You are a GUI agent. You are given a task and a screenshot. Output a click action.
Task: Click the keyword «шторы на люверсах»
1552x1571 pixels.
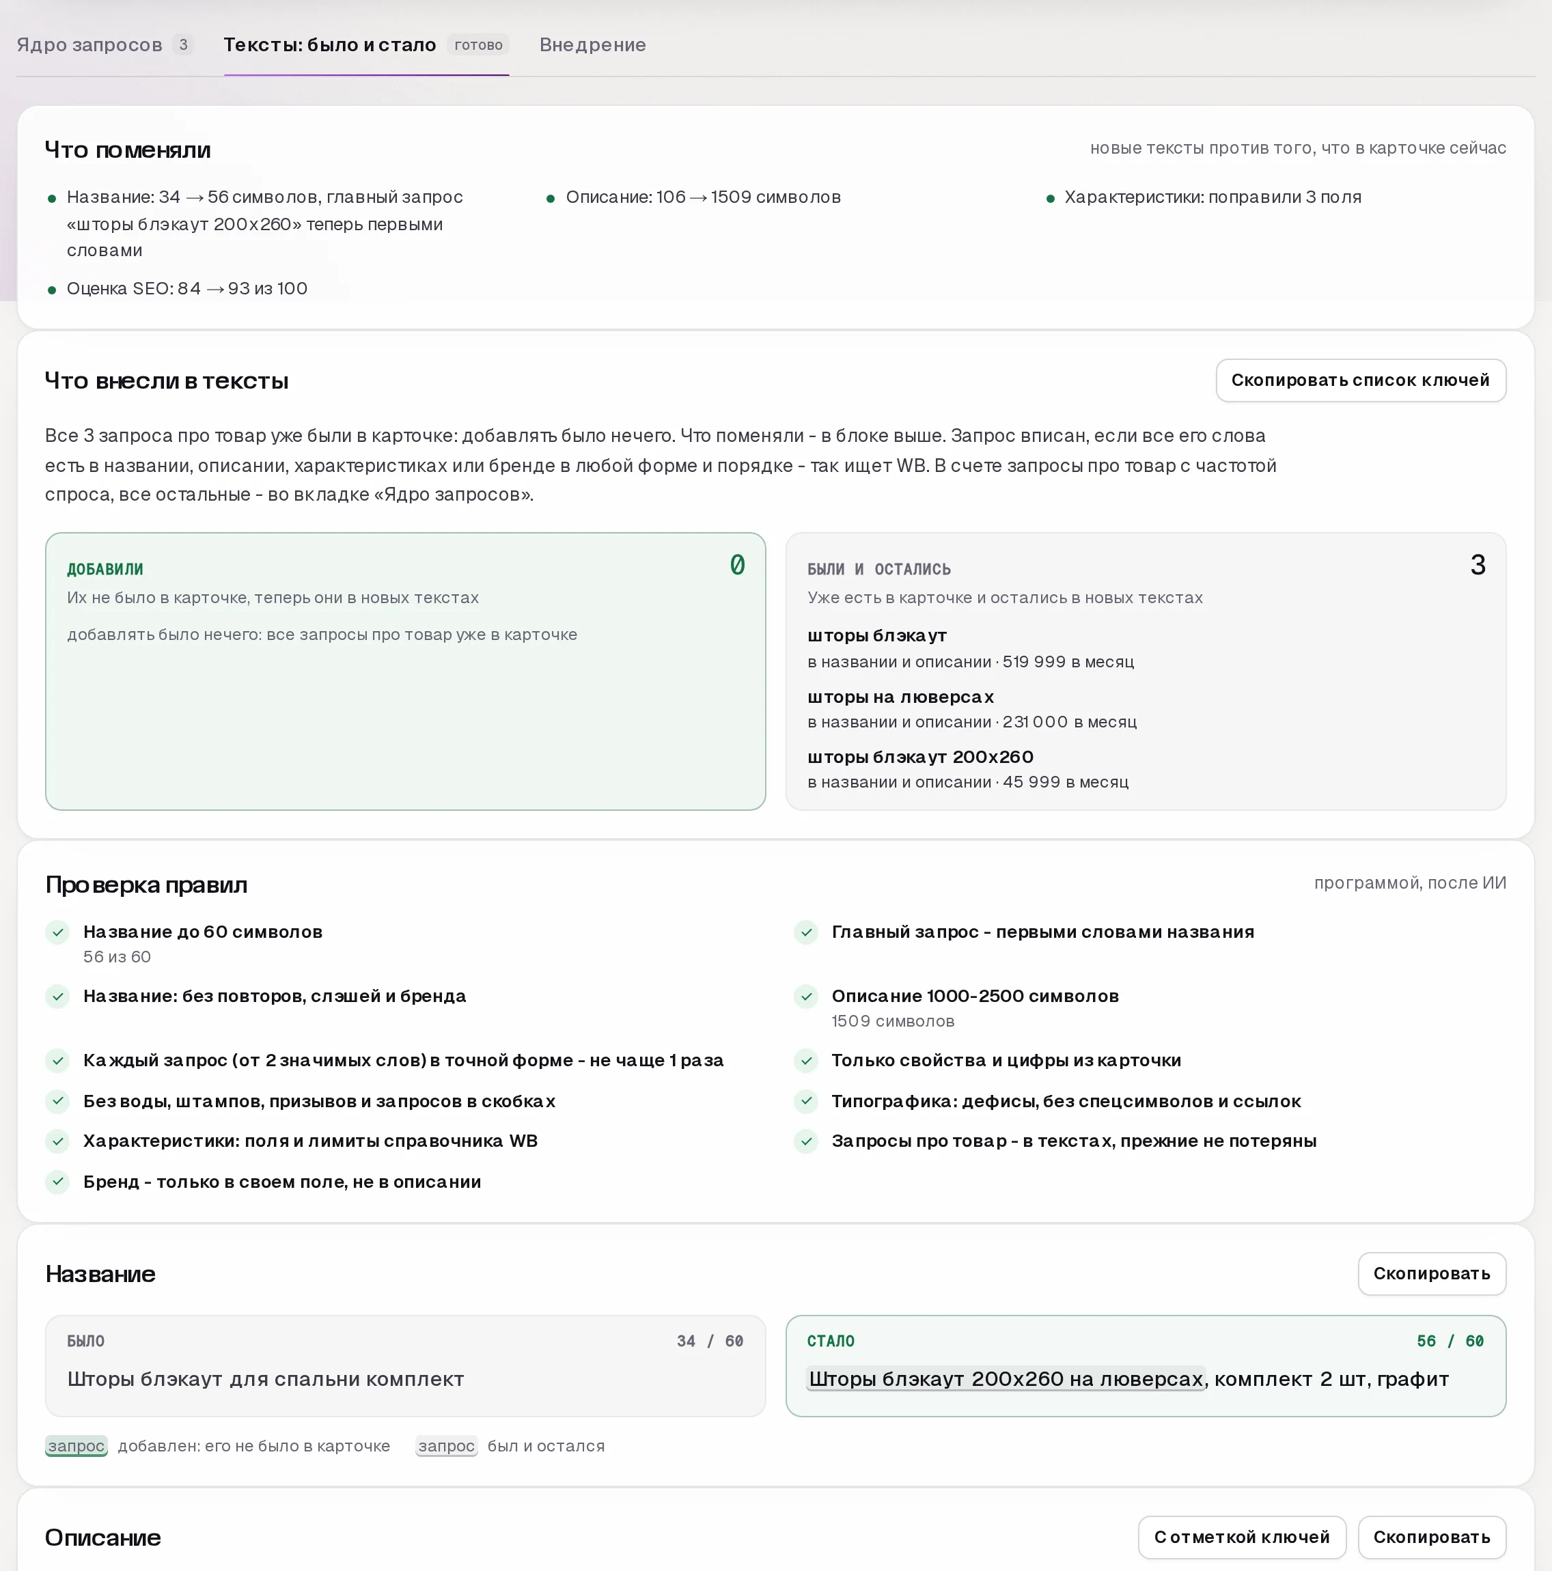(x=900, y=697)
